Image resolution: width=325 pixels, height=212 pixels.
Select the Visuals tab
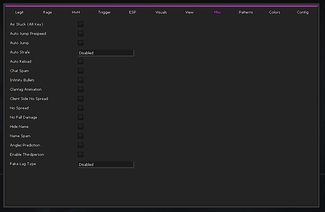161,12
